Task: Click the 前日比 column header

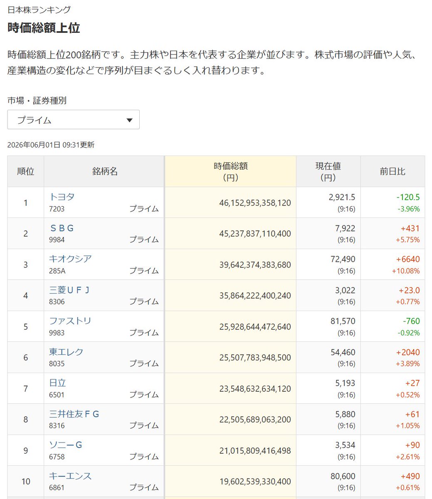Action: [x=393, y=171]
